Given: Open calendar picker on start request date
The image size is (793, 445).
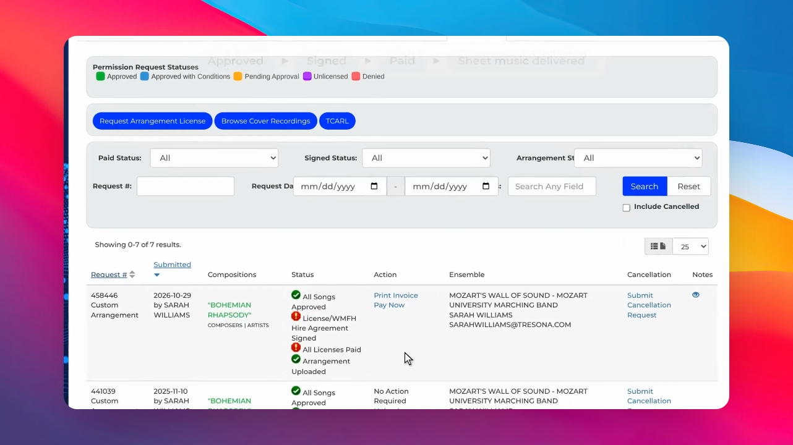Looking at the screenshot, I should [x=374, y=186].
